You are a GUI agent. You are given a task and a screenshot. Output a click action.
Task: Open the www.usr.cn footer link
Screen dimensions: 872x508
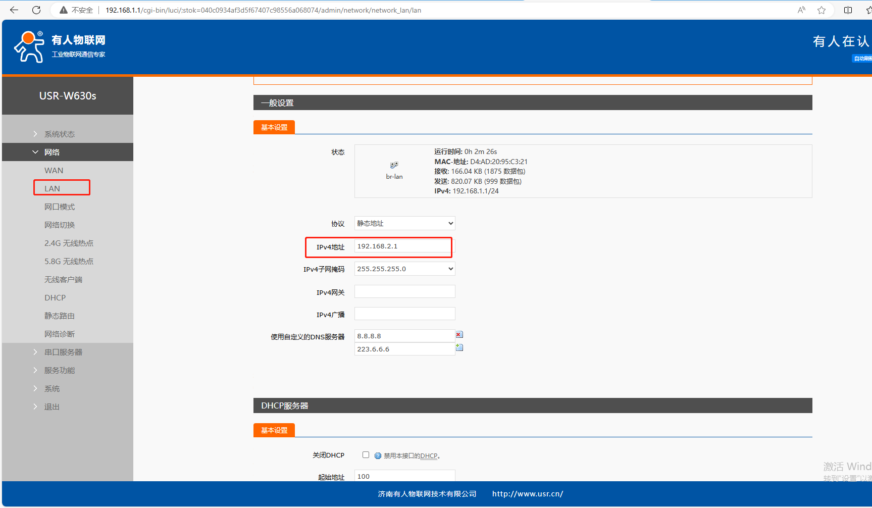click(527, 494)
